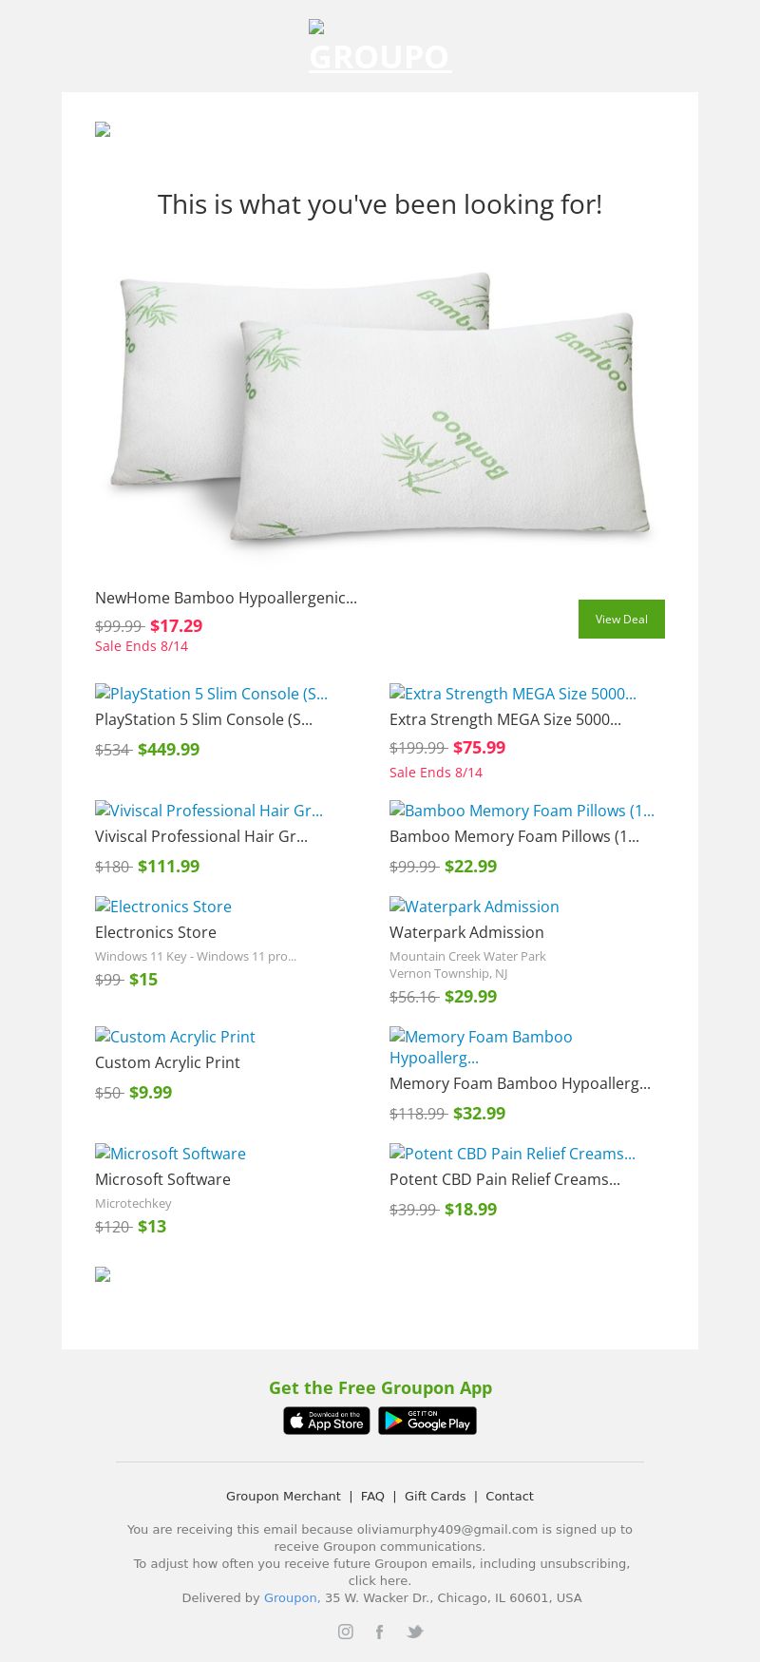Open the Gift Cards link

(435, 1496)
